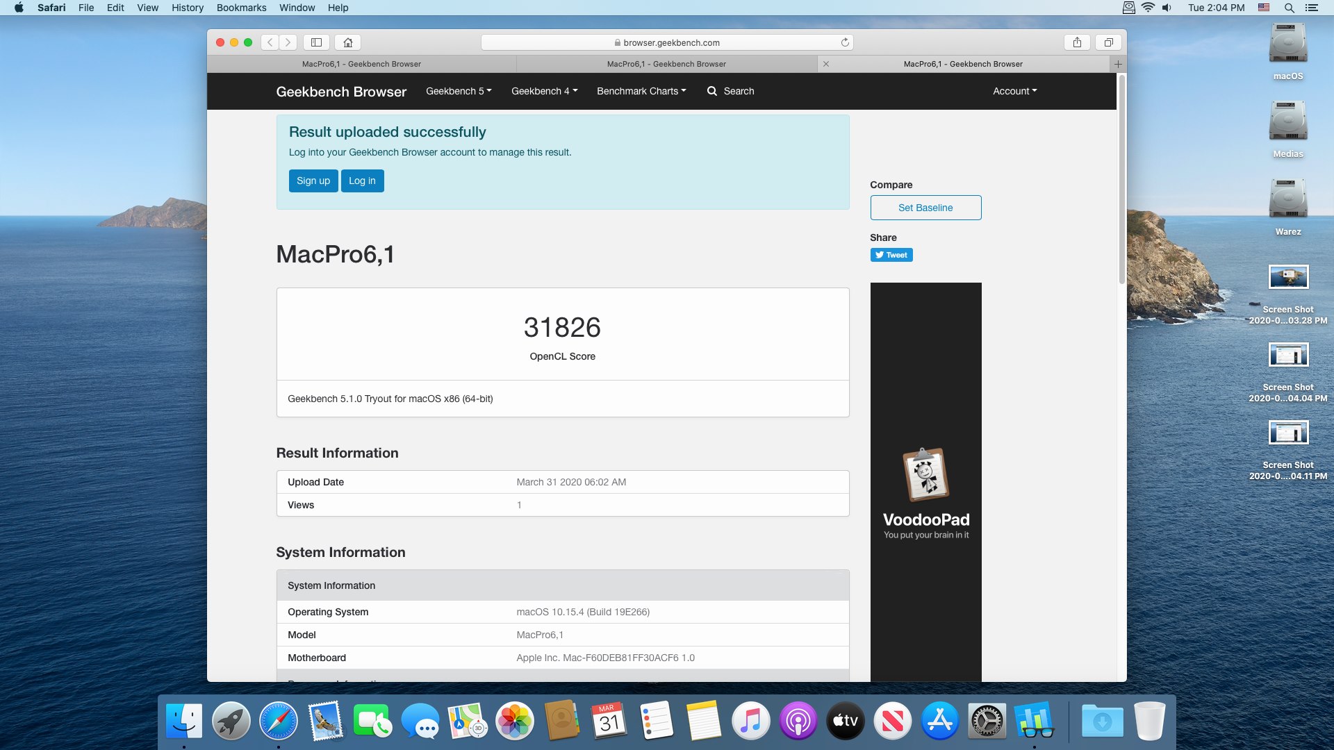Open the Bookmarks menu
This screenshot has height=750, width=1334.
tap(242, 8)
